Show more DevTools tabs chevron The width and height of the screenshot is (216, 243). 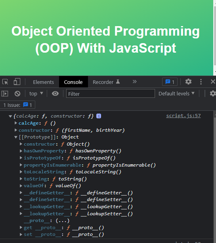point(134,82)
